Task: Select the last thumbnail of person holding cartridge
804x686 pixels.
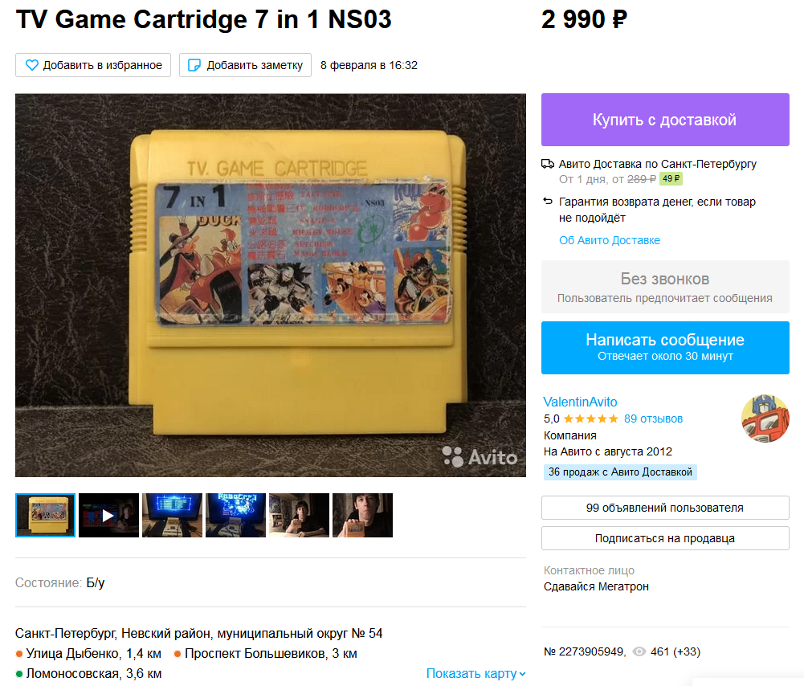Action: pyautogui.click(x=362, y=515)
